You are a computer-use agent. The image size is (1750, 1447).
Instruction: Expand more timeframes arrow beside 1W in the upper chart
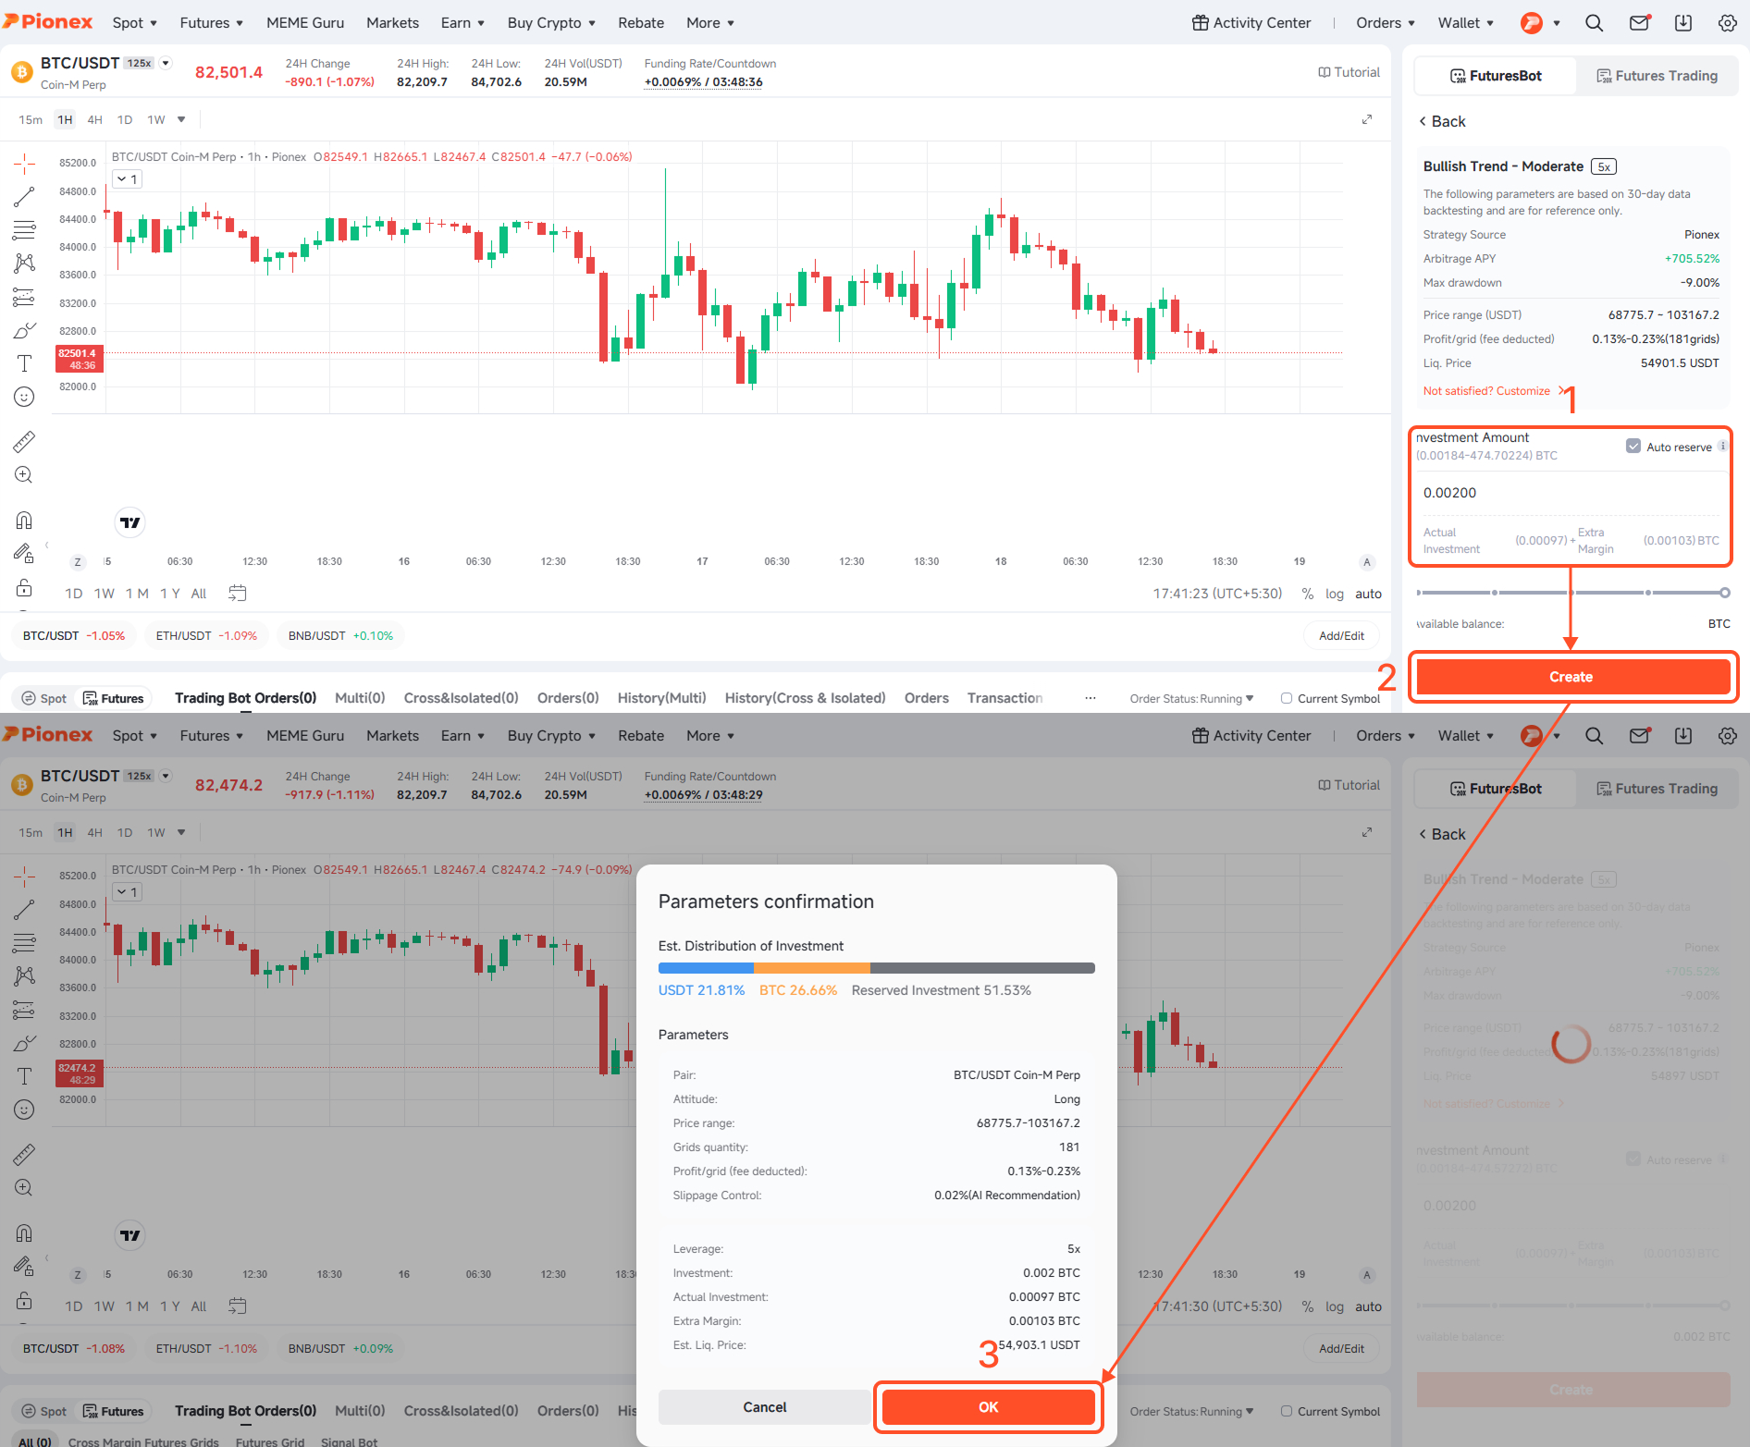tap(181, 119)
